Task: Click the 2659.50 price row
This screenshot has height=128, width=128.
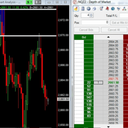Action: click(x=113, y=112)
